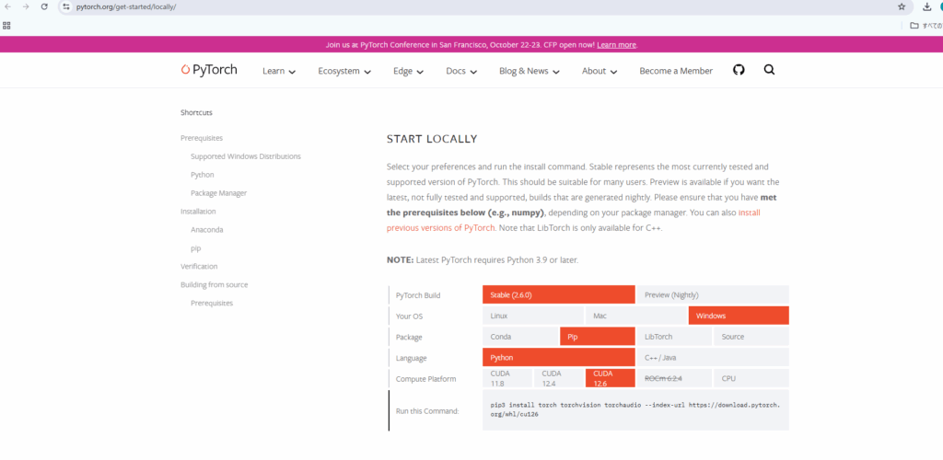
Task: Click the browser forward arrow
Action: 25,6
